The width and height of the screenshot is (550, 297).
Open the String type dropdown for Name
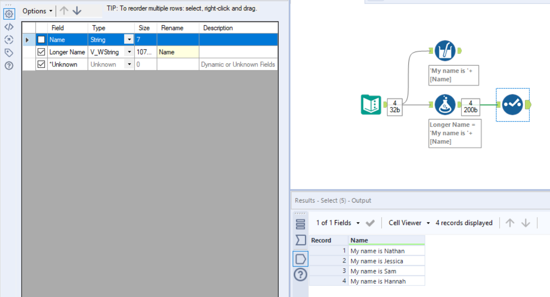129,40
